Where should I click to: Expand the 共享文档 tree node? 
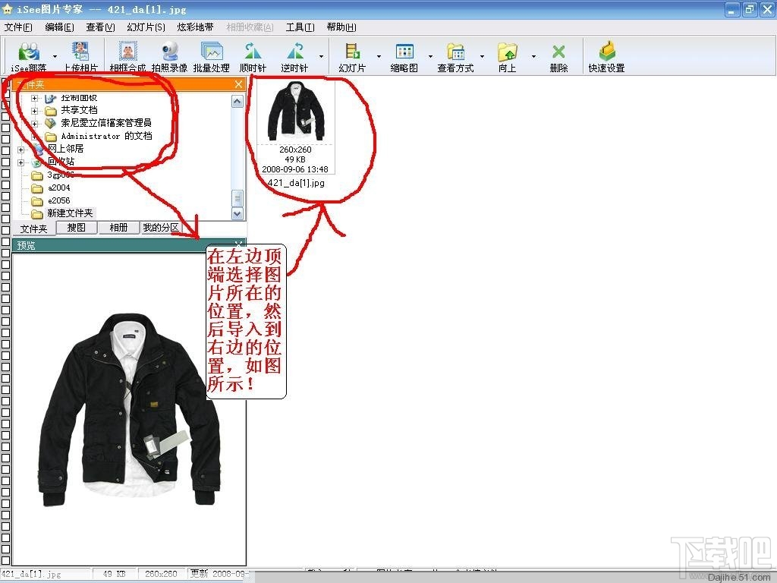(x=34, y=111)
